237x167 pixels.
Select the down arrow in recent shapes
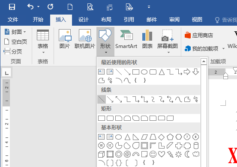[195, 72]
